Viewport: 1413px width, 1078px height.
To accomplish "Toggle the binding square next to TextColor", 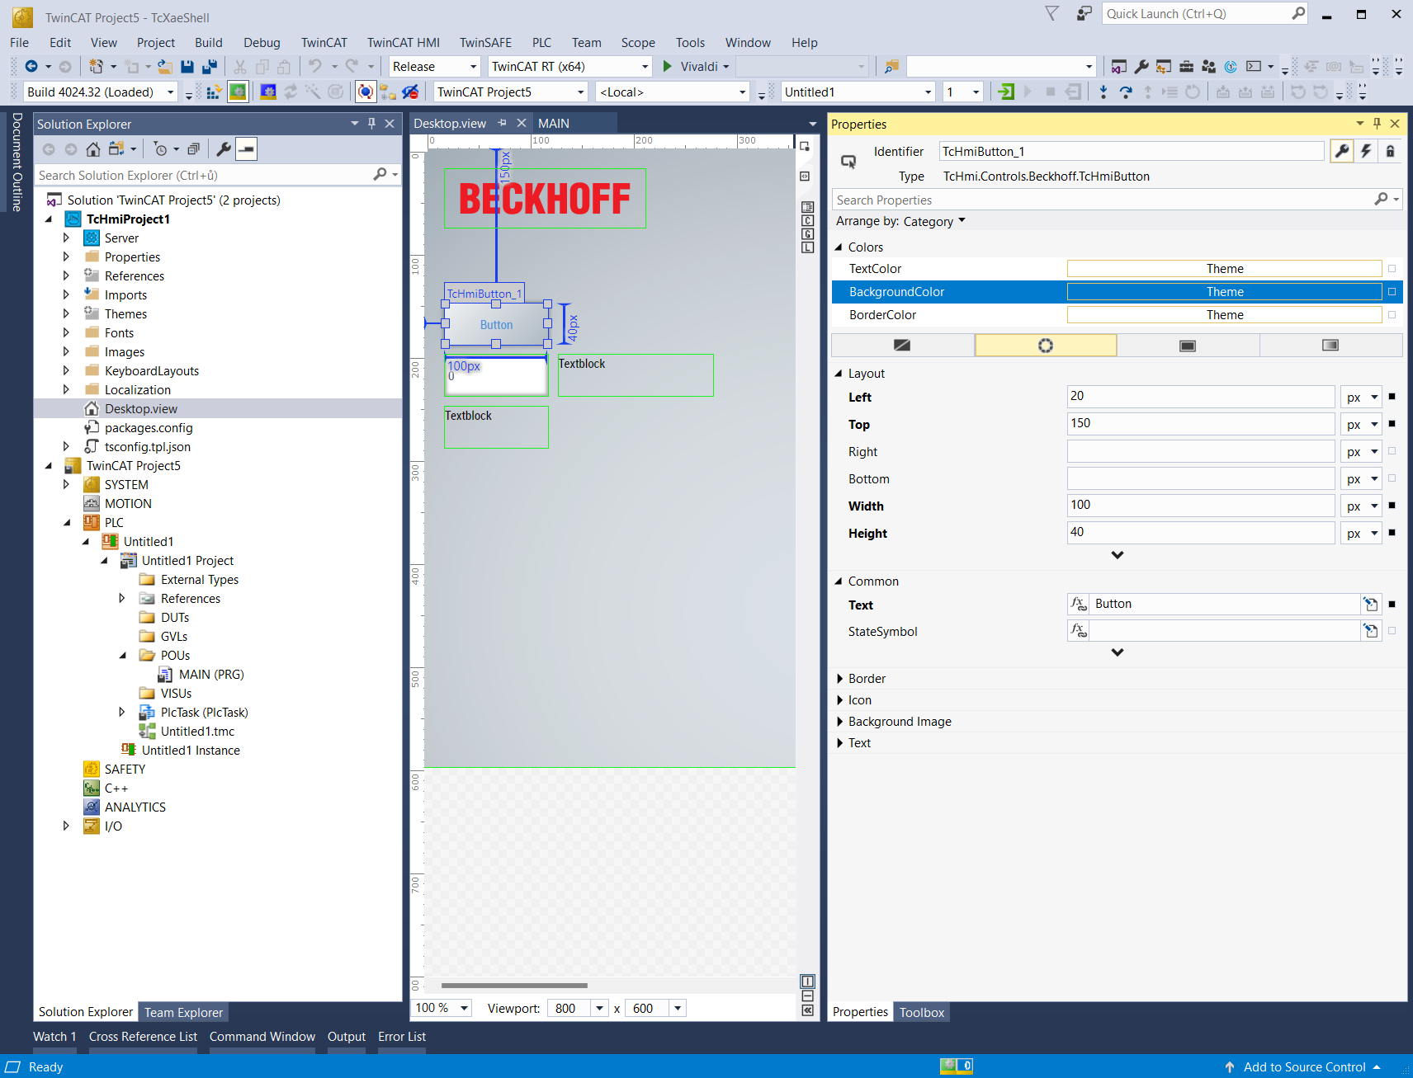I will [1392, 269].
